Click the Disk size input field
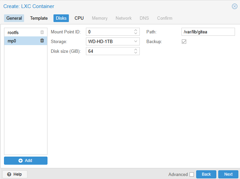Screen dimensions: 240x179 pyautogui.click(x=109, y=51)
